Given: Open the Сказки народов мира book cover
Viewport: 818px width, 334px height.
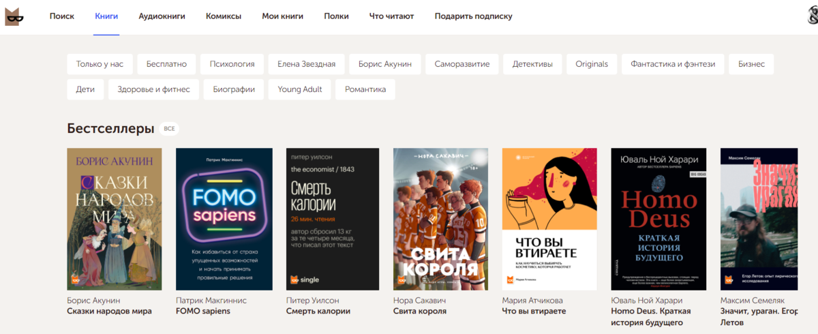Looking at the screenshot, I should click(115, 219).
